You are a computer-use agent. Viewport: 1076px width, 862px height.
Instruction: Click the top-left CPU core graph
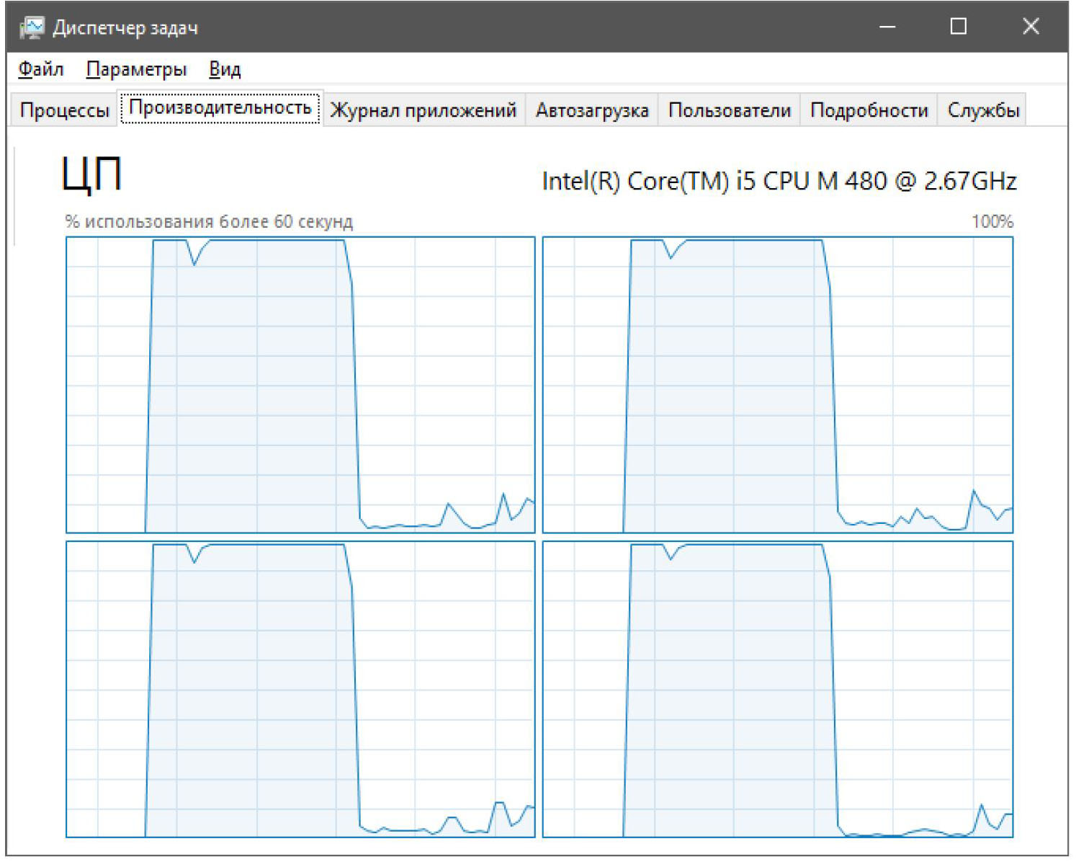[300, 385]
